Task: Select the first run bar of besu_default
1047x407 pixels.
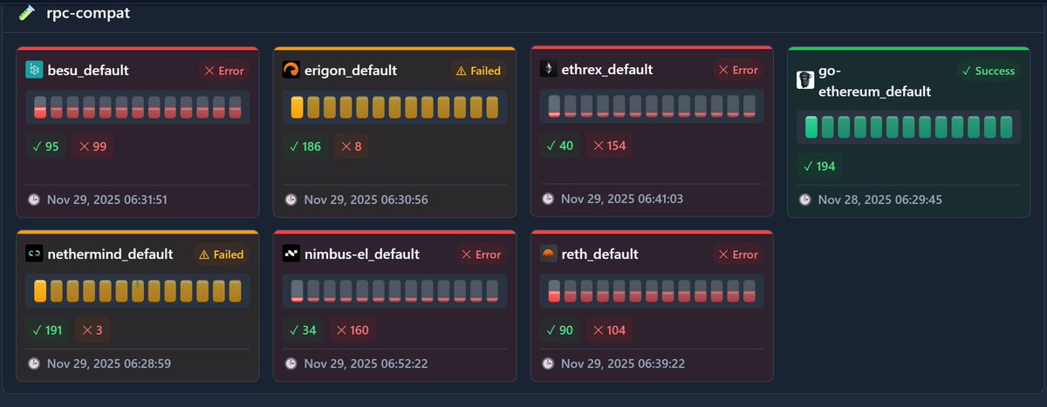Action: (40, 107)
